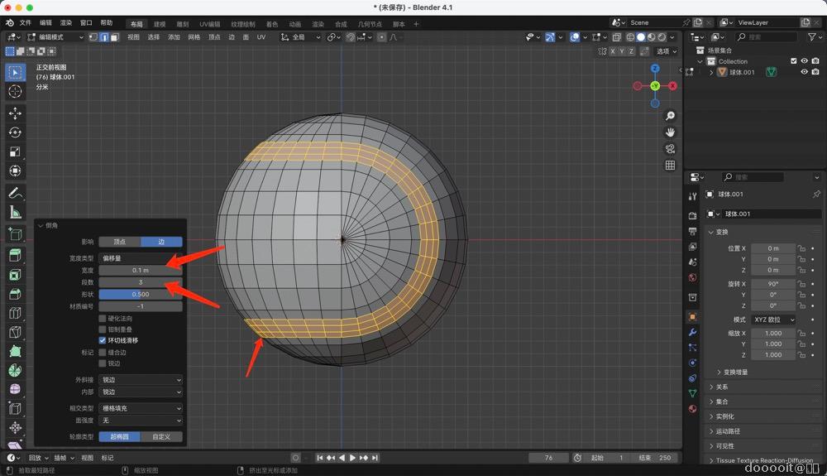
Task: Open the 文件 menu
Action: click(x=25, y=23)
